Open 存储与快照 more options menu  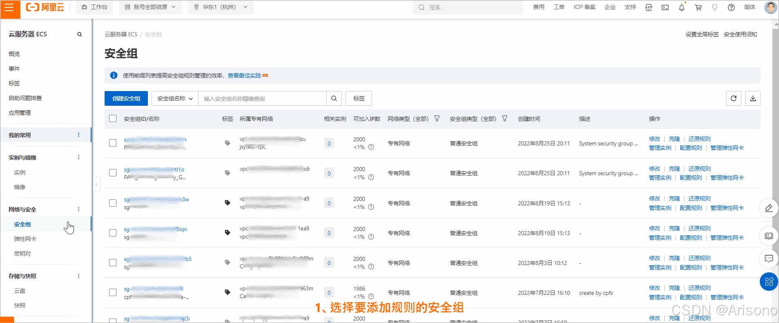(79, 276)
